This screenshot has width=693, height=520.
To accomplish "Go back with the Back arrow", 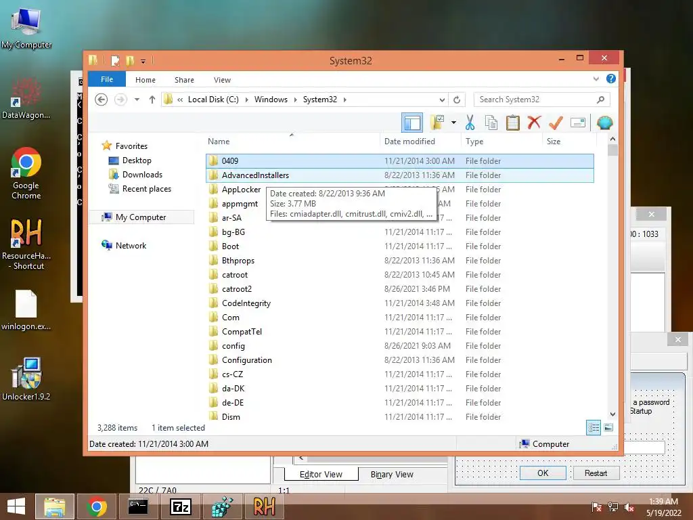I will tap(102, 100).
